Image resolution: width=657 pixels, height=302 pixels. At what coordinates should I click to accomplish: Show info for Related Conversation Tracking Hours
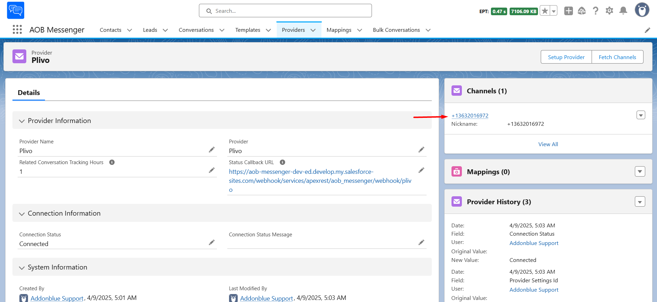click(112, 162)
